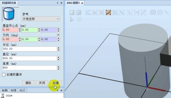
Task: Click the red X field of 方向
Action: pos(10,39)
